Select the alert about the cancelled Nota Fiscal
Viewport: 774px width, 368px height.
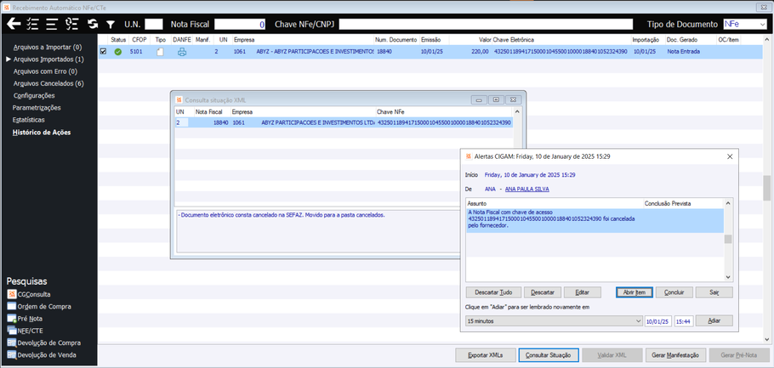[x=595, y=220]
